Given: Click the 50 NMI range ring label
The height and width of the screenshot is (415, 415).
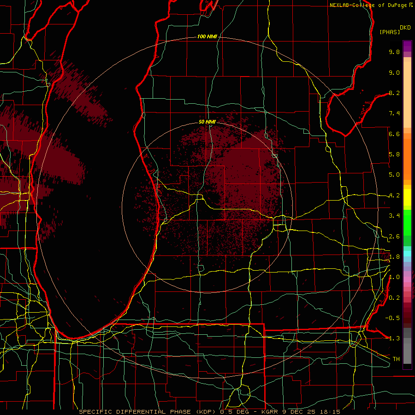Looking at the screenshot, I should pyautogui.click(x=207, y=122).
